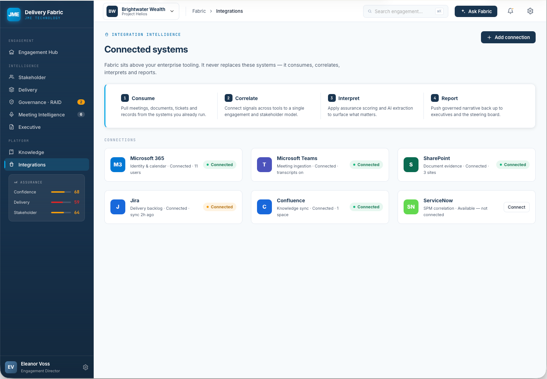Viewport: 547px width, 379px height.
Task: Click the EV user avatar
Action: pyautogui.click(x=11, y=367)
